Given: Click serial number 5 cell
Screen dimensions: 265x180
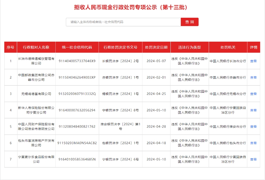Looking at the screenshot, I should click(11, 127).
